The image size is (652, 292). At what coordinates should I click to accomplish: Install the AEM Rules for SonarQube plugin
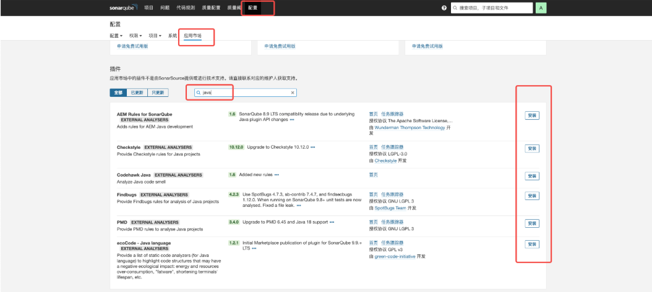point(532,115)
